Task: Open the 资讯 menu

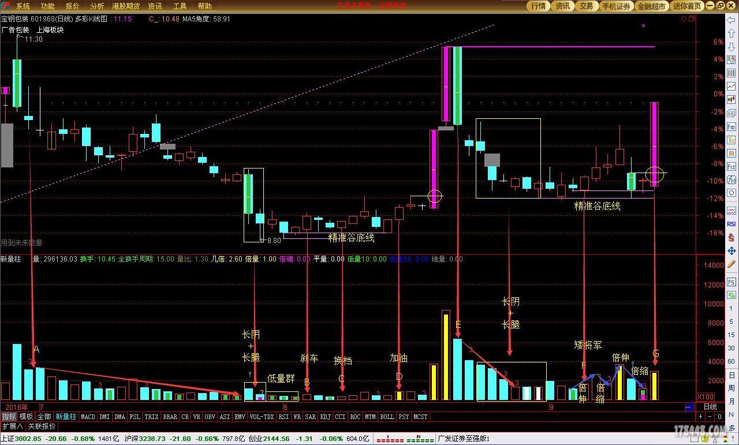Action: click(155, 6)
